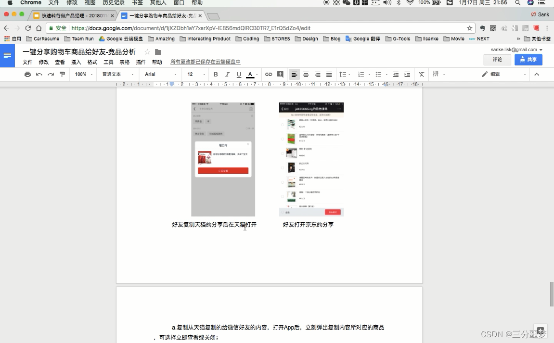
Task: Open the Apple menu
Action: point(10,3)
